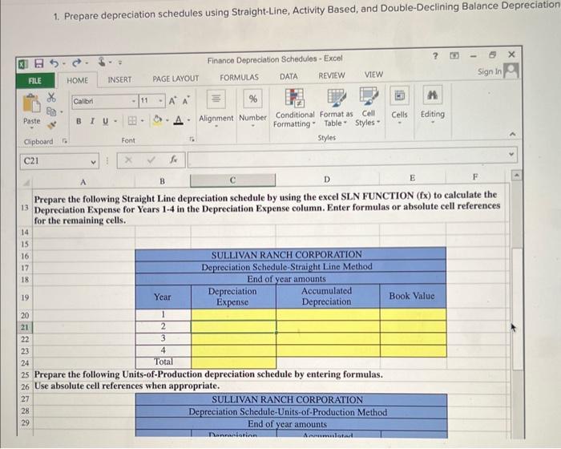Click the Save icon in quick access toolbar

click(39, 63)
